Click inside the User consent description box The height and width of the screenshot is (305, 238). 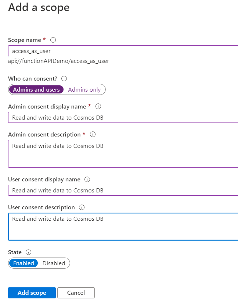[x=123, y=227]
